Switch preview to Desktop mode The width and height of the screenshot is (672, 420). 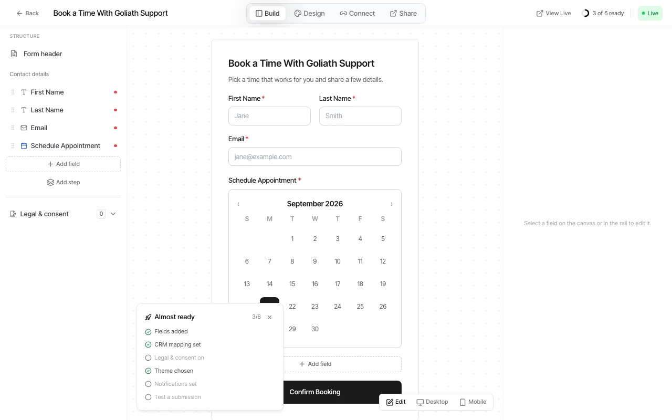point(432,402)
